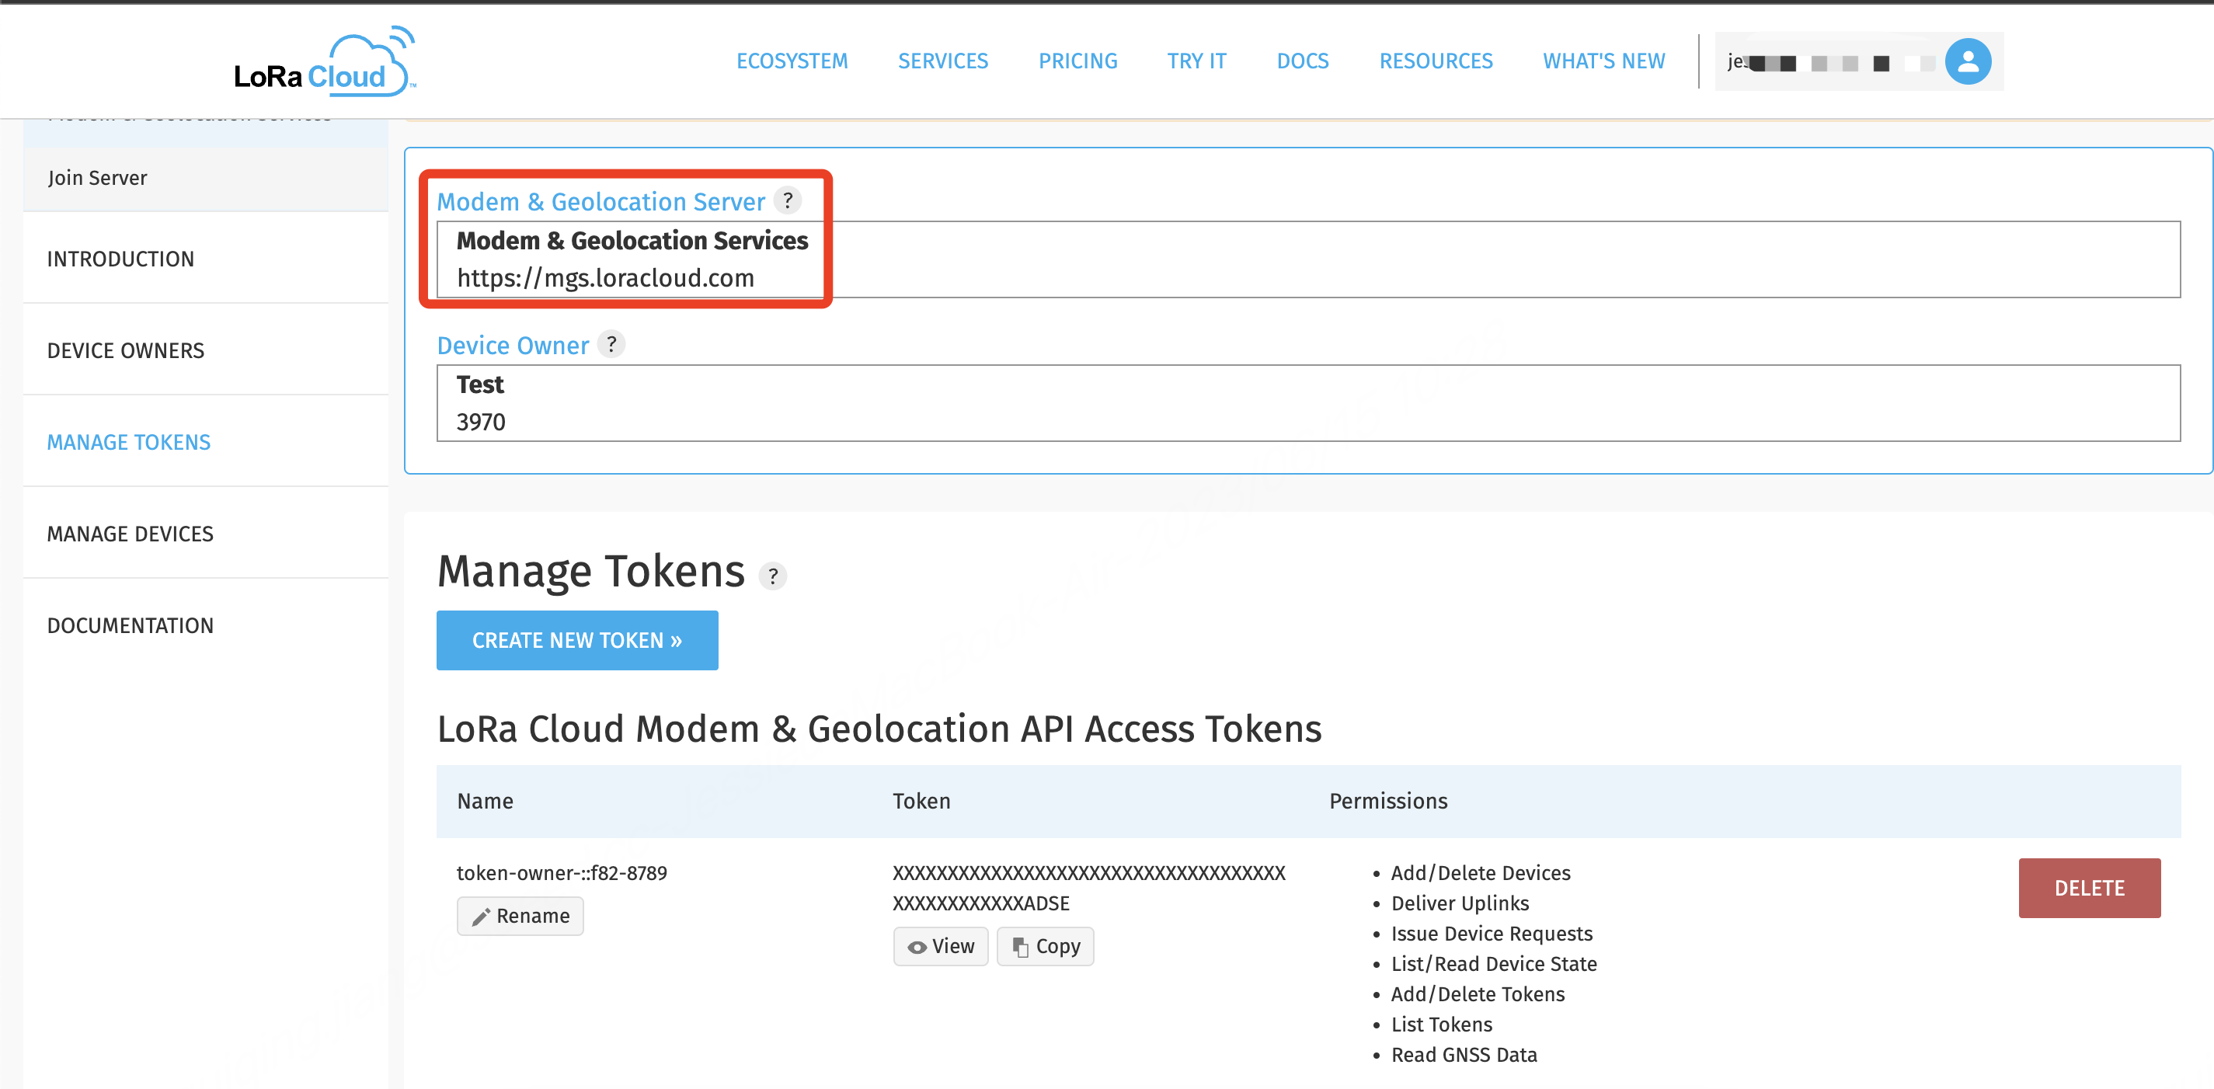The image size is (2214, 1089).
Task: Open the user profile avatar icon
Action: 1967,62
